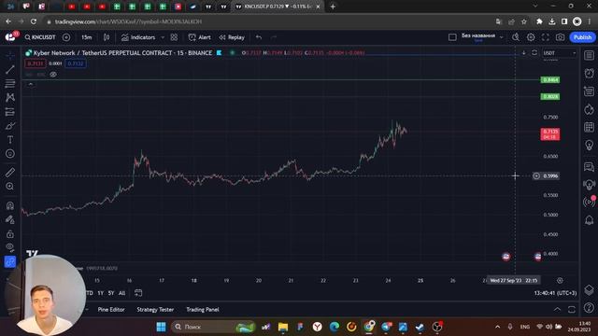
Task: Select the ruler measure tool
Action: pyautogui.click(x=10, y=172)
